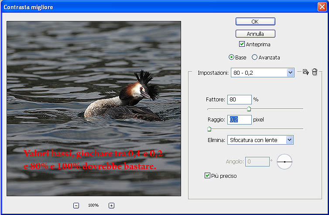The width and height of the screenshot is (329, 215).
Task: Toggle the Anteprima preview checkbox
Action: point(242,44)
